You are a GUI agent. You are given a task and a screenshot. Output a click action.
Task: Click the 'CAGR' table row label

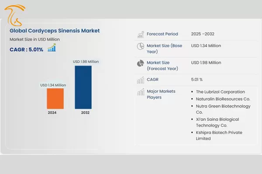[152, 80]
